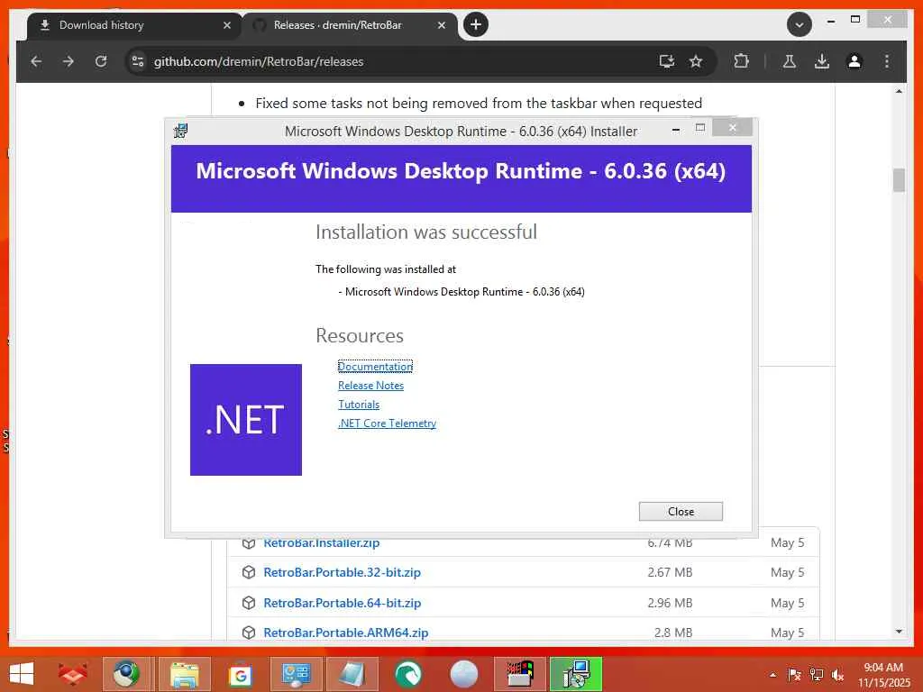Click the scrollbar down arrow

pyautogui.click(x=899, y=632)
